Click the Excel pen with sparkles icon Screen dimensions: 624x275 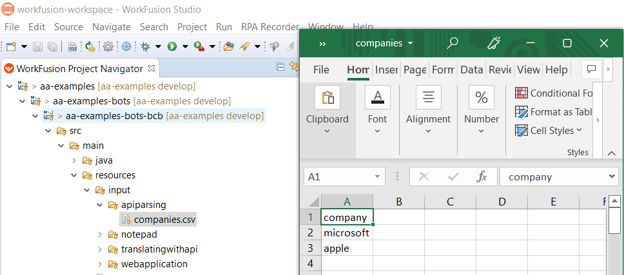[x=494, y=43]
